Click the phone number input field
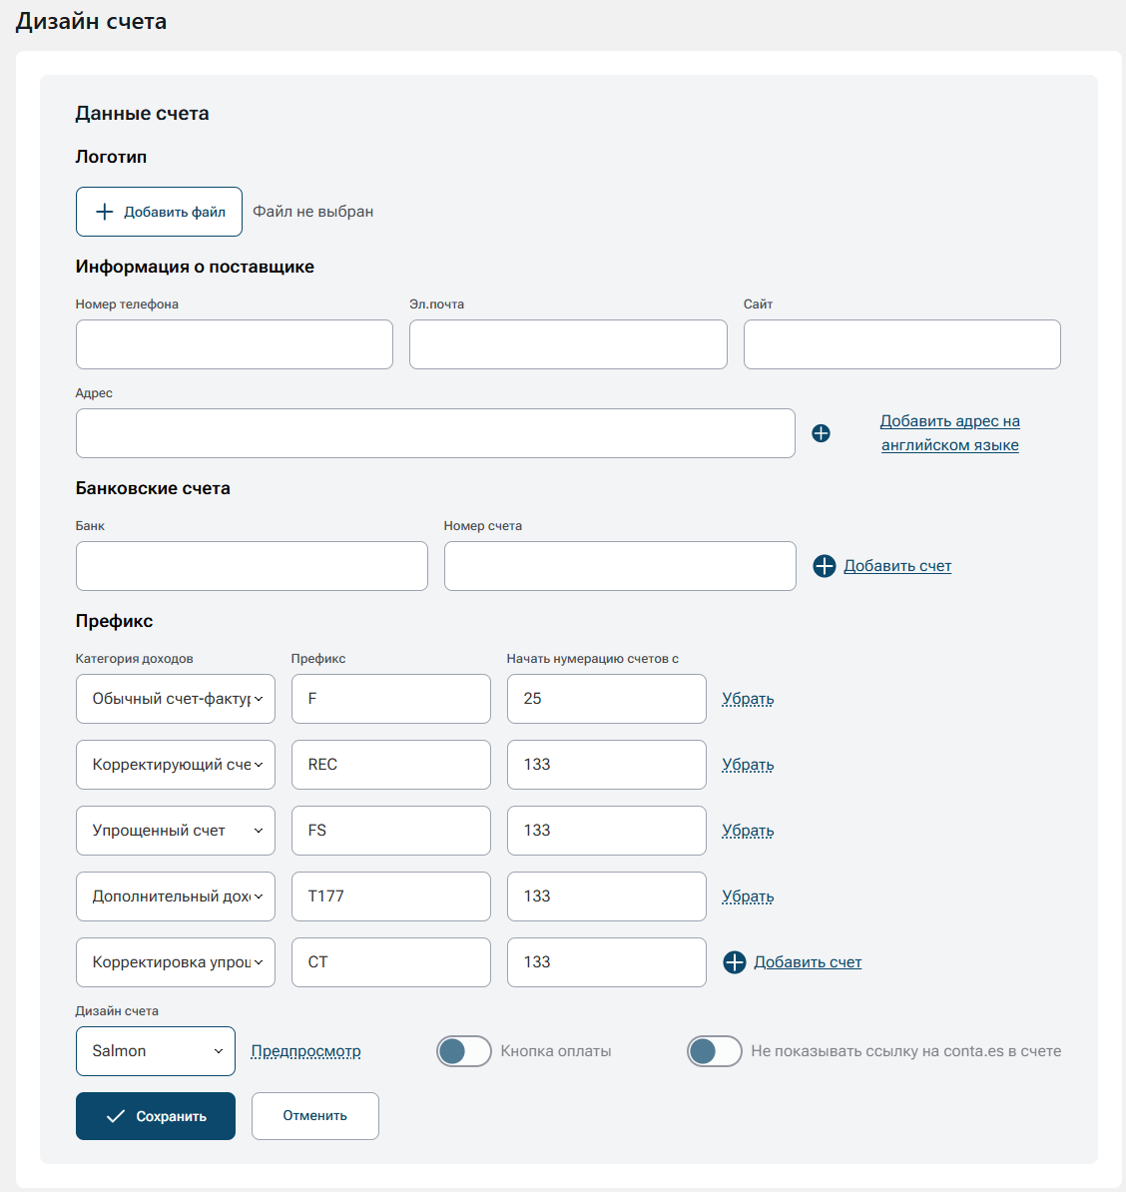The width and height of the screenshot is (1126, 1192). (x=235, y=344)
